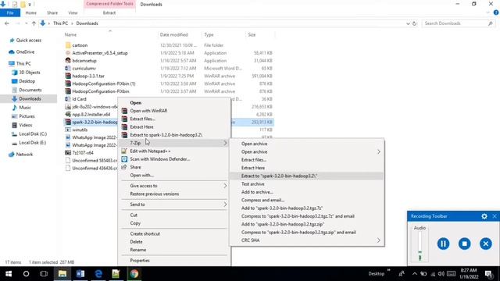Click This PC in the address breadcrumb
Viewport: 500px width, 281px height.
61,23
